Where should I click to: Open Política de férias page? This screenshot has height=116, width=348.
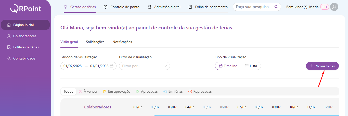[x=26, y=47]
